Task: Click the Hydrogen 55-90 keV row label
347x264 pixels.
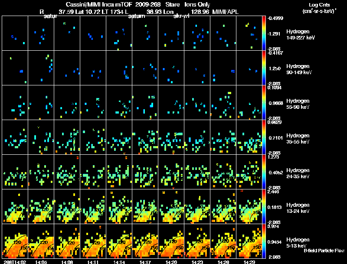Action: tap(298, 104)
